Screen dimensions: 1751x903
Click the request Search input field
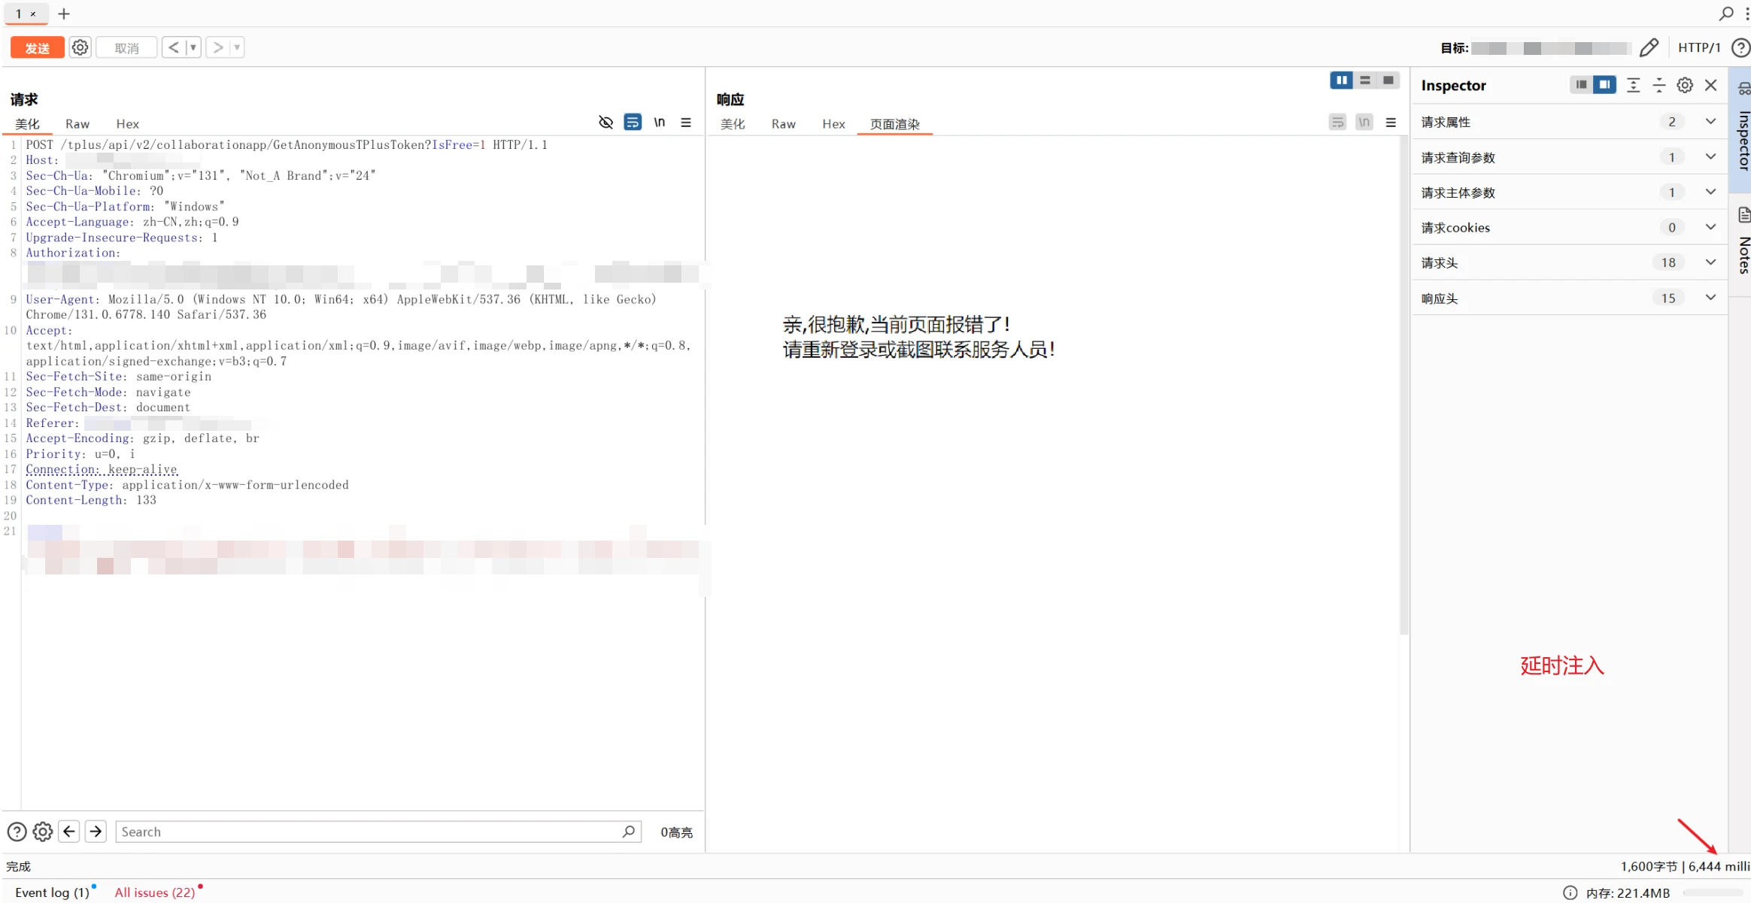[x=378, y=832]
